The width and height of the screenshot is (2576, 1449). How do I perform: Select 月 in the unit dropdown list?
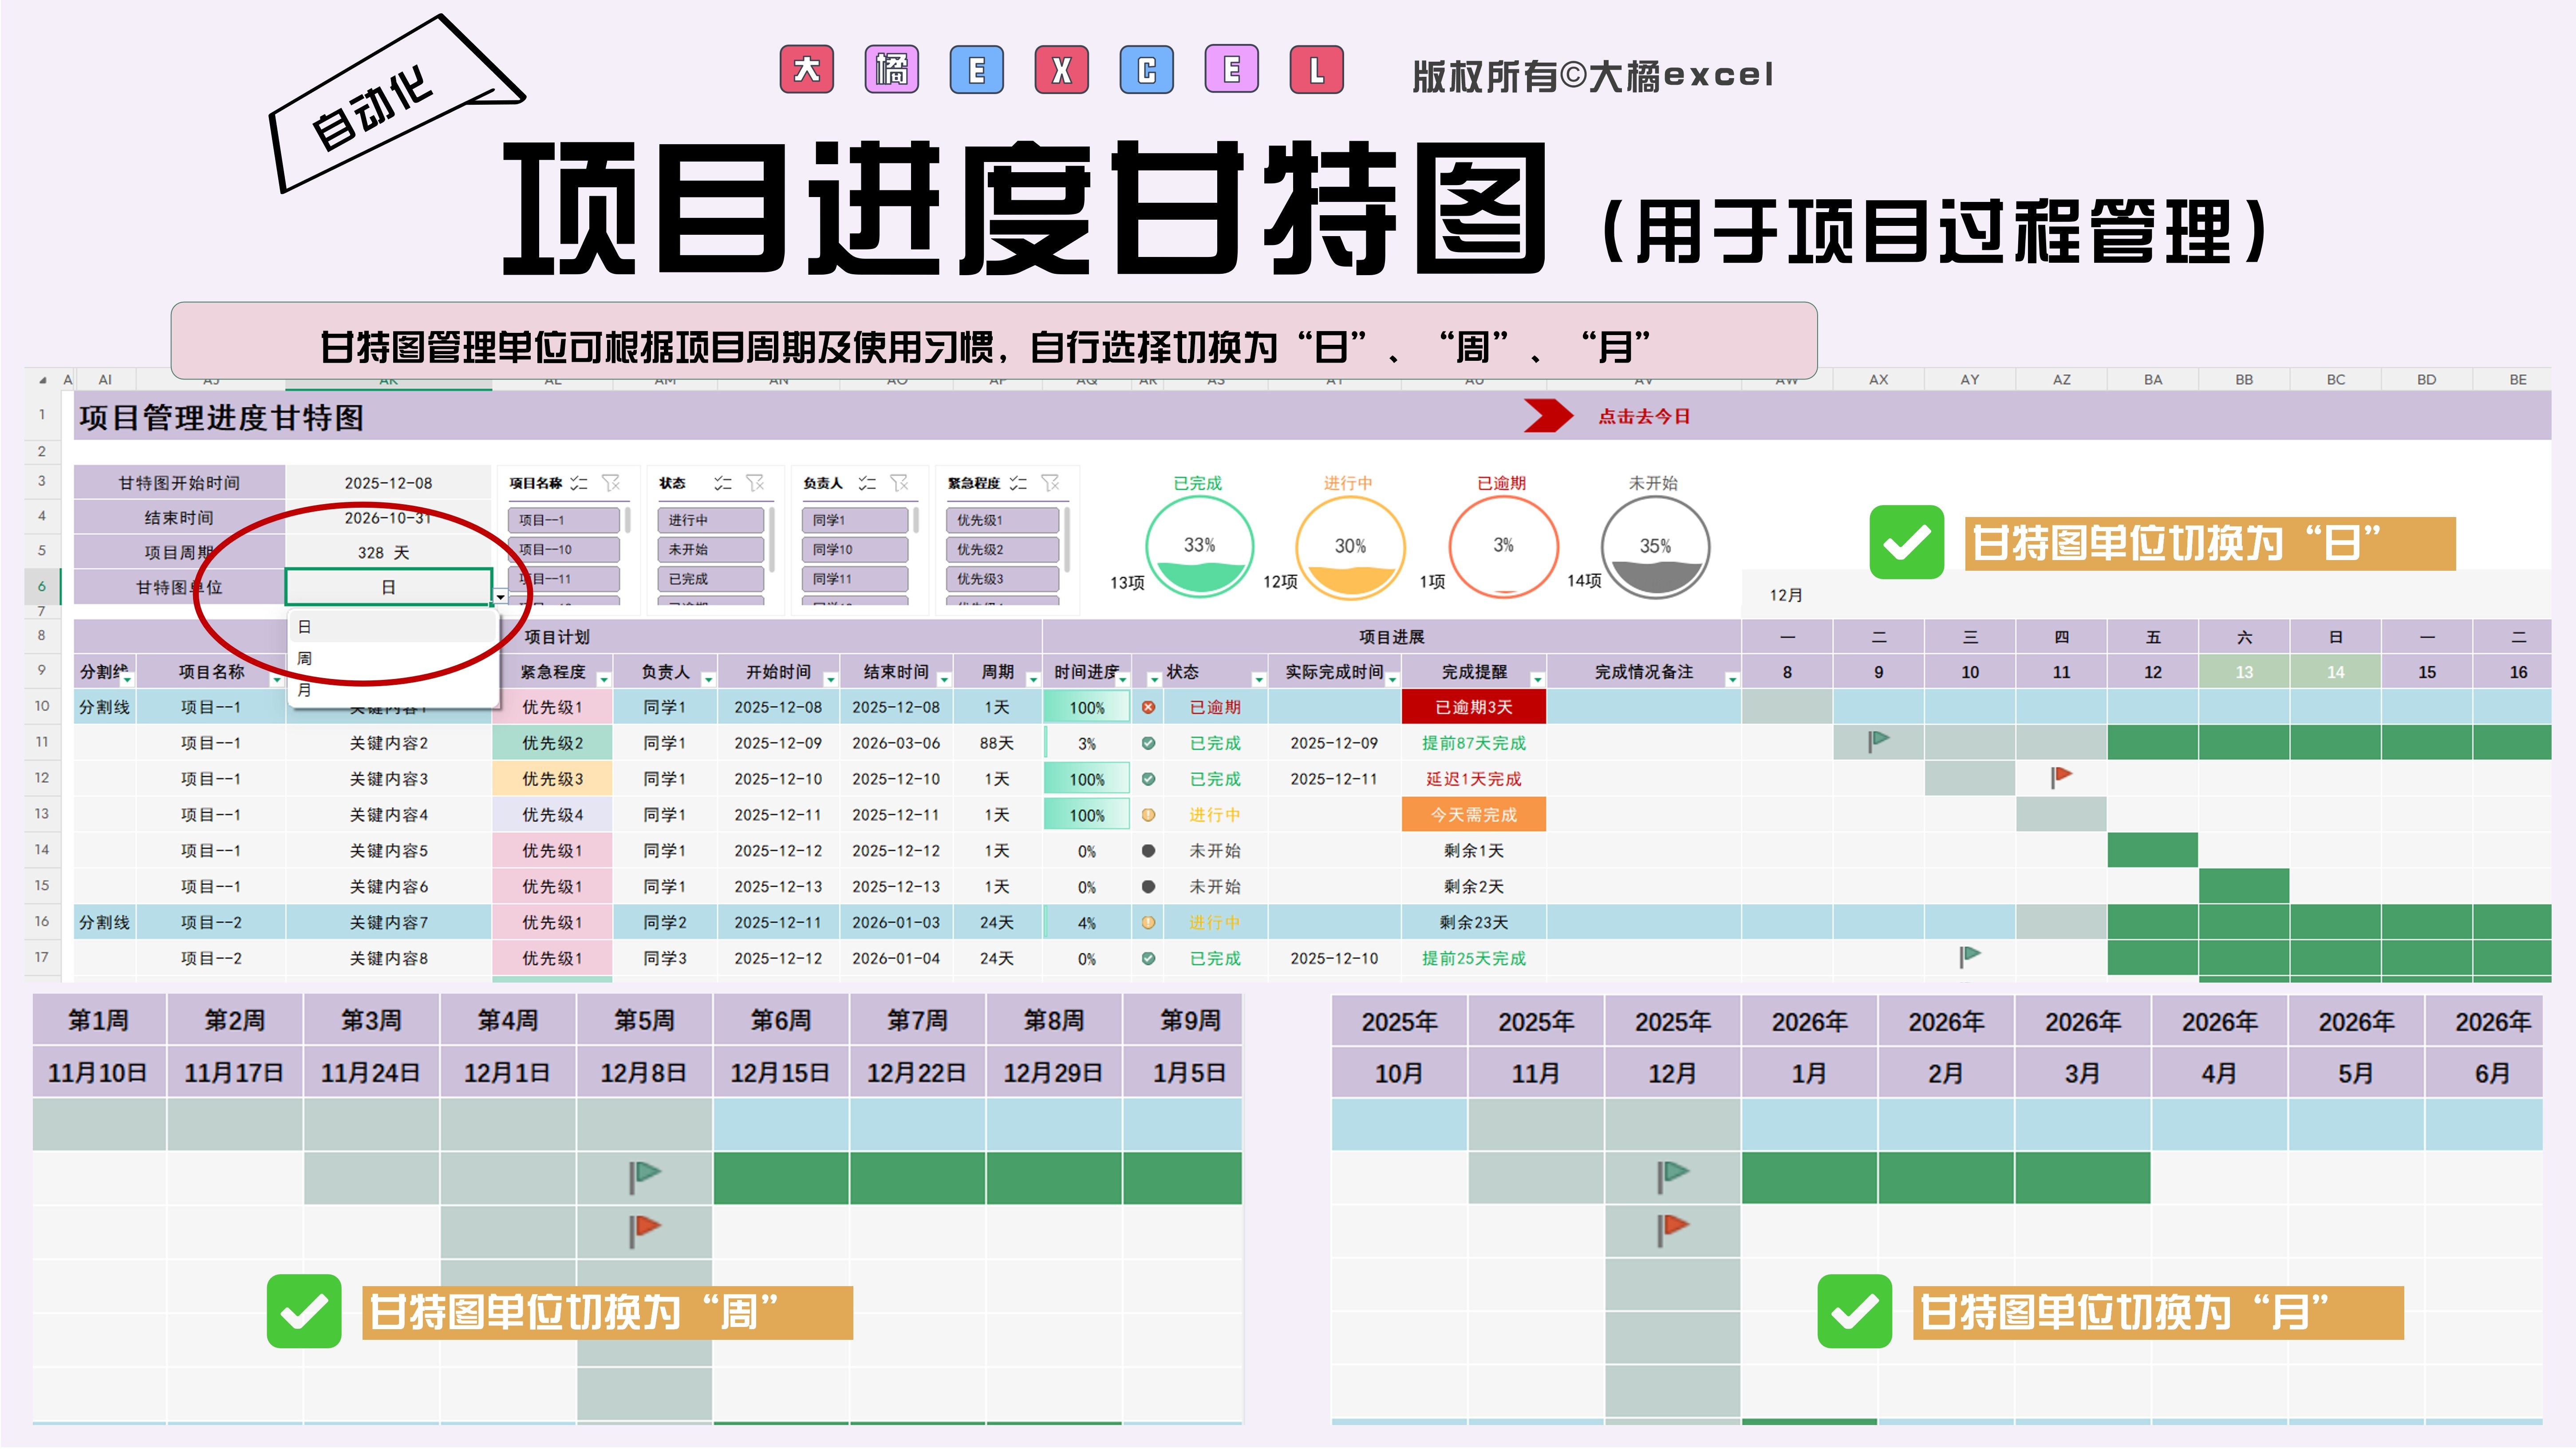(305, 690)
